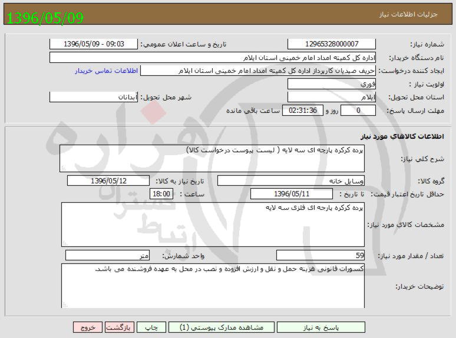The image size is (456, 338).
Task: Click the نام دستگاه خریدار field
Action: (213, 58)
